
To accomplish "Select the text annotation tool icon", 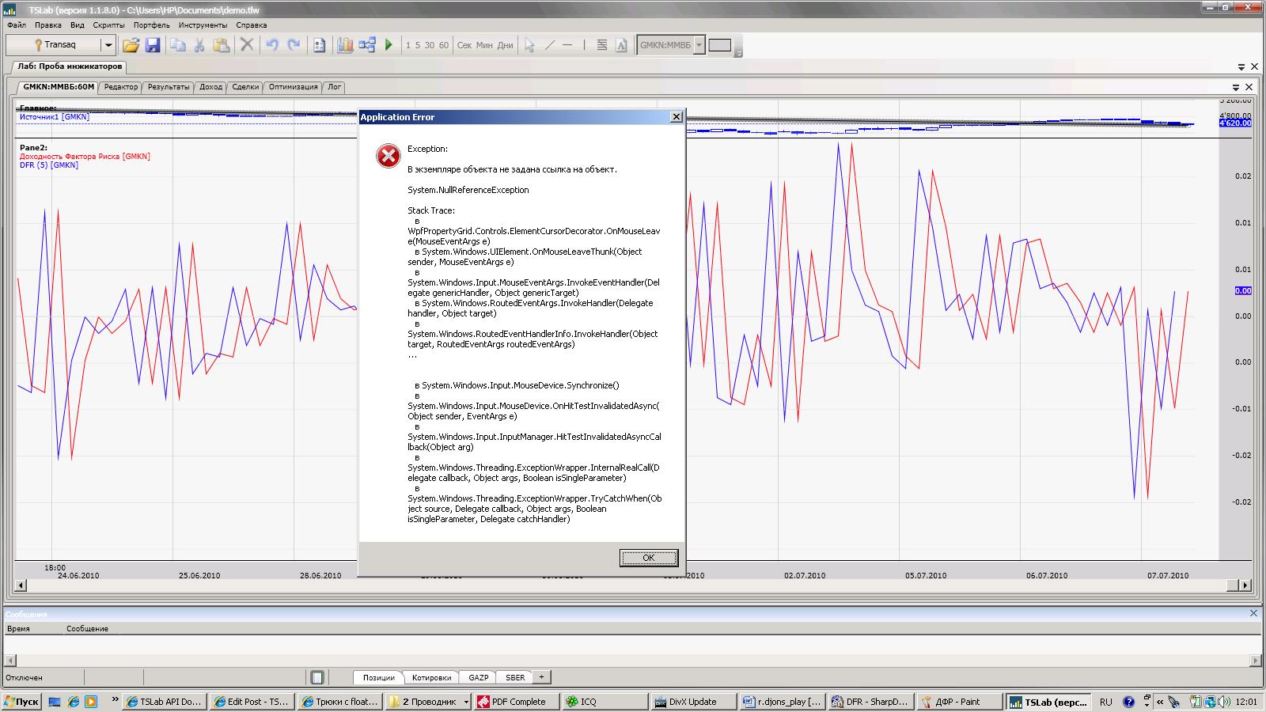I will click(621, 45).
